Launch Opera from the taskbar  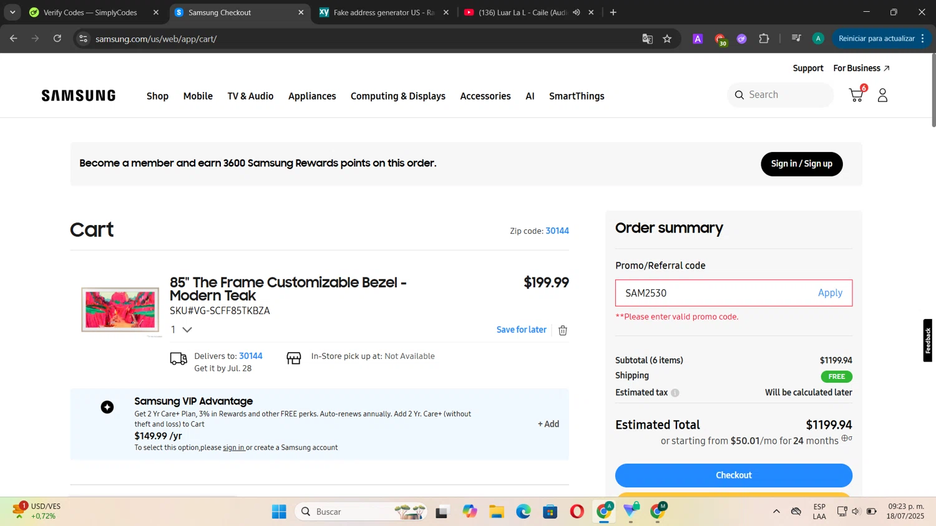point(577,512)
